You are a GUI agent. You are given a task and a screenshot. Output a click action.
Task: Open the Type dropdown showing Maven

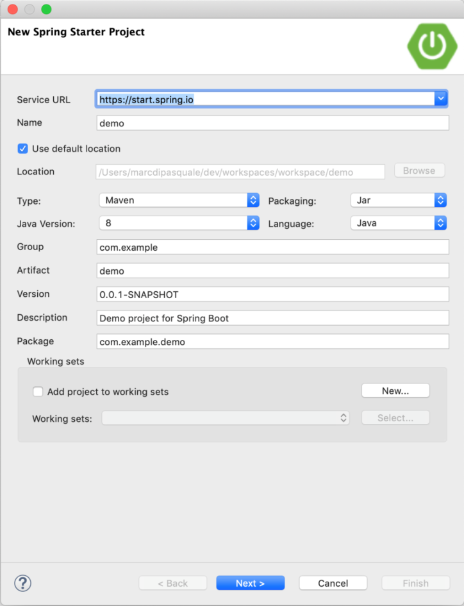click(x=179, y=200)
